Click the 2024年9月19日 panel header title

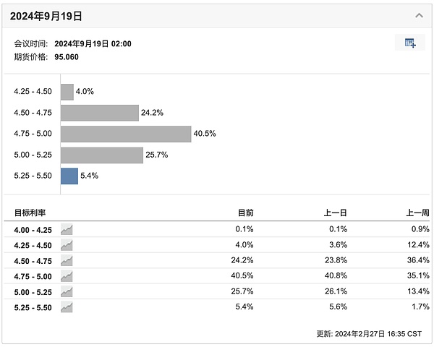[45, 15]
